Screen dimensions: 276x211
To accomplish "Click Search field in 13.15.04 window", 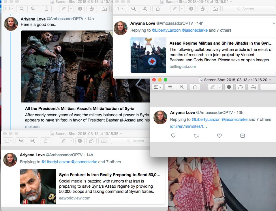I will tap(248, 9).
